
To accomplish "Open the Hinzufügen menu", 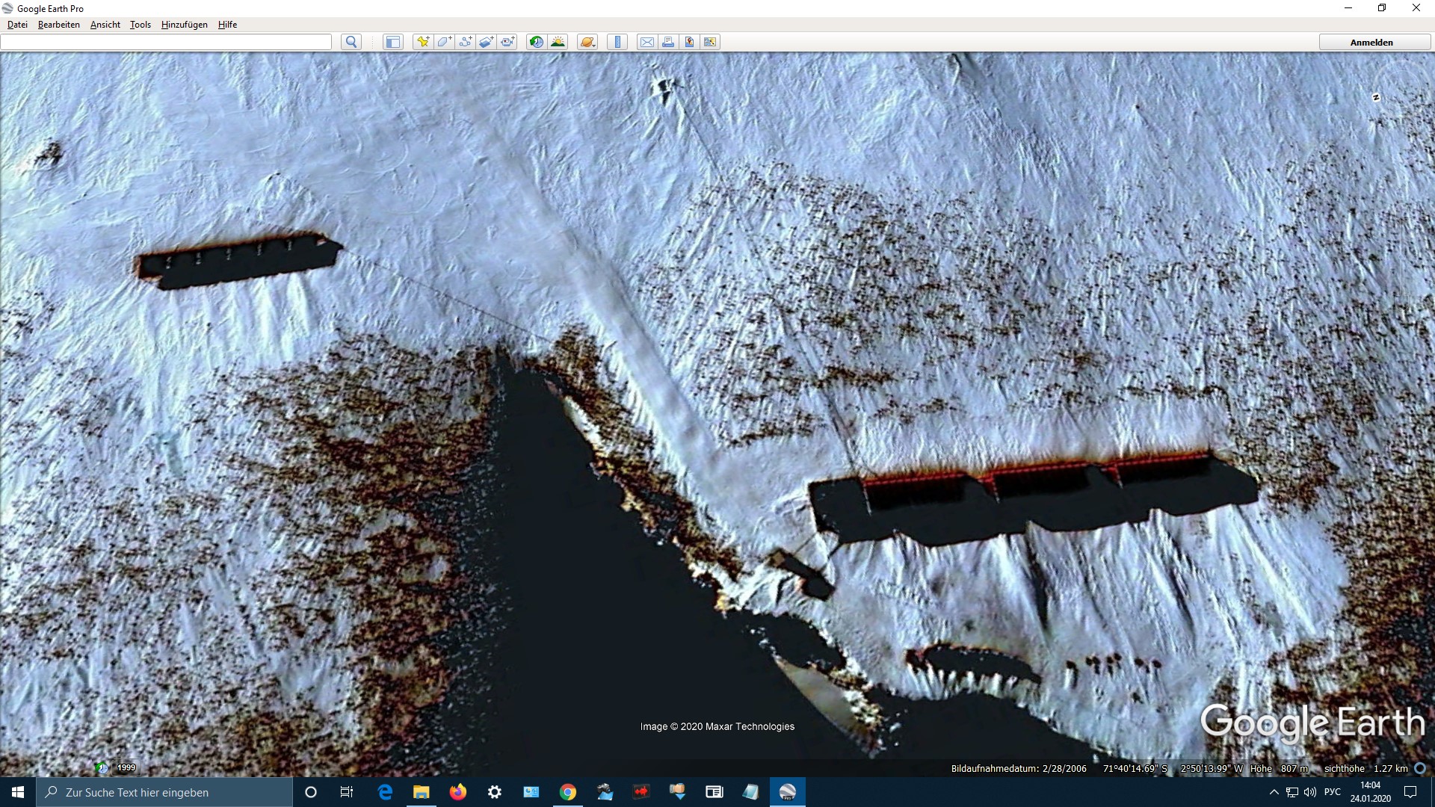I will tap(184, 25).
